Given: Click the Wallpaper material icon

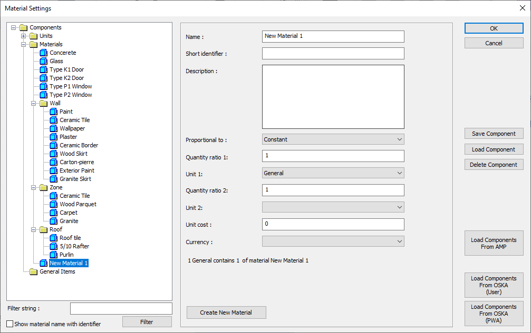Looking at the screenshot, I should click(53, 128).
